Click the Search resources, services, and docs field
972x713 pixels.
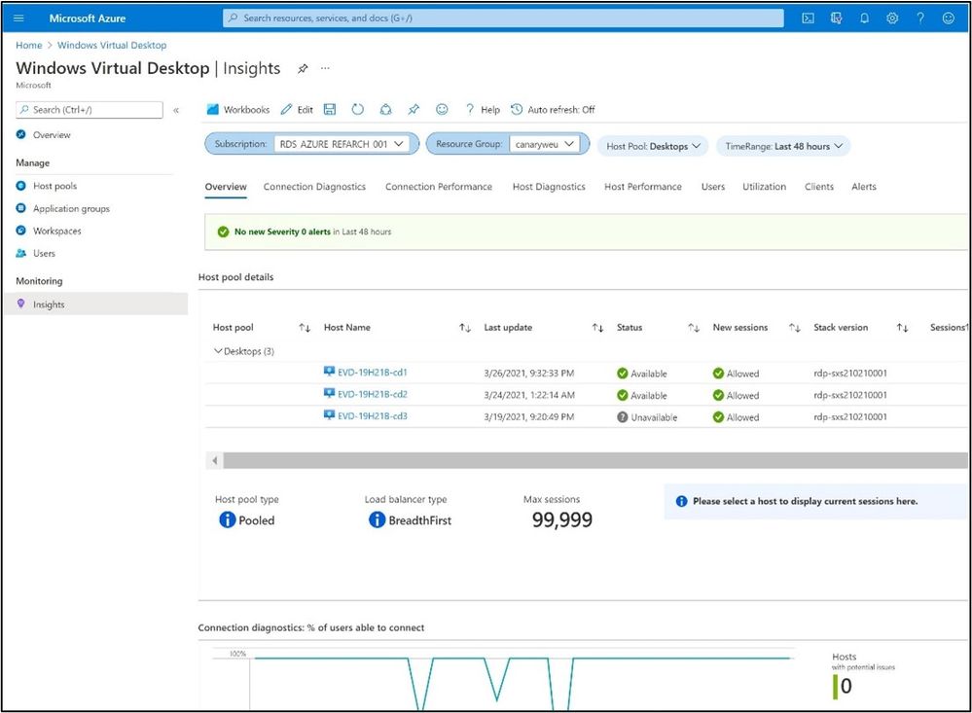503,18
